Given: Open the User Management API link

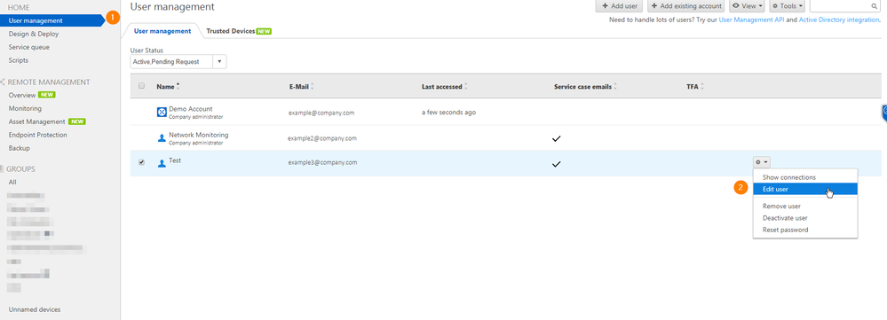Looking at the screenshot, I should [x=750, y=20].
